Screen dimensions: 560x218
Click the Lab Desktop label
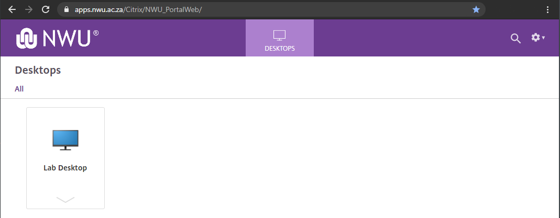(65, 168)
